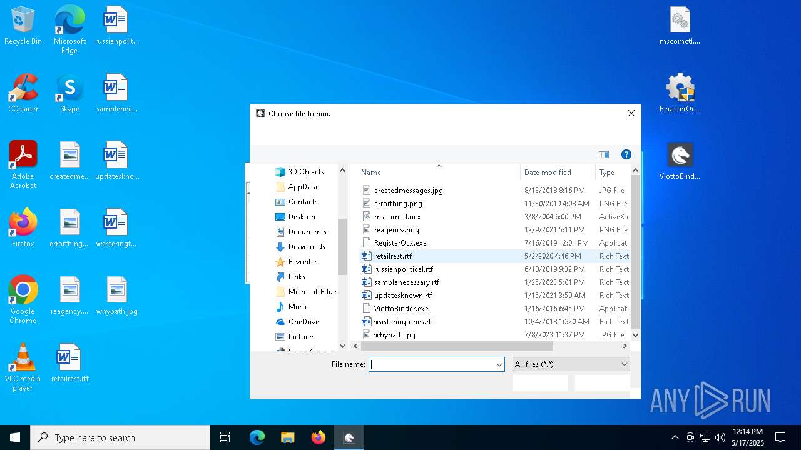Select OneDrive in navigation tree
Image resolution: width=801 pixels, height=450 pixels.
[x=297, y=322]
